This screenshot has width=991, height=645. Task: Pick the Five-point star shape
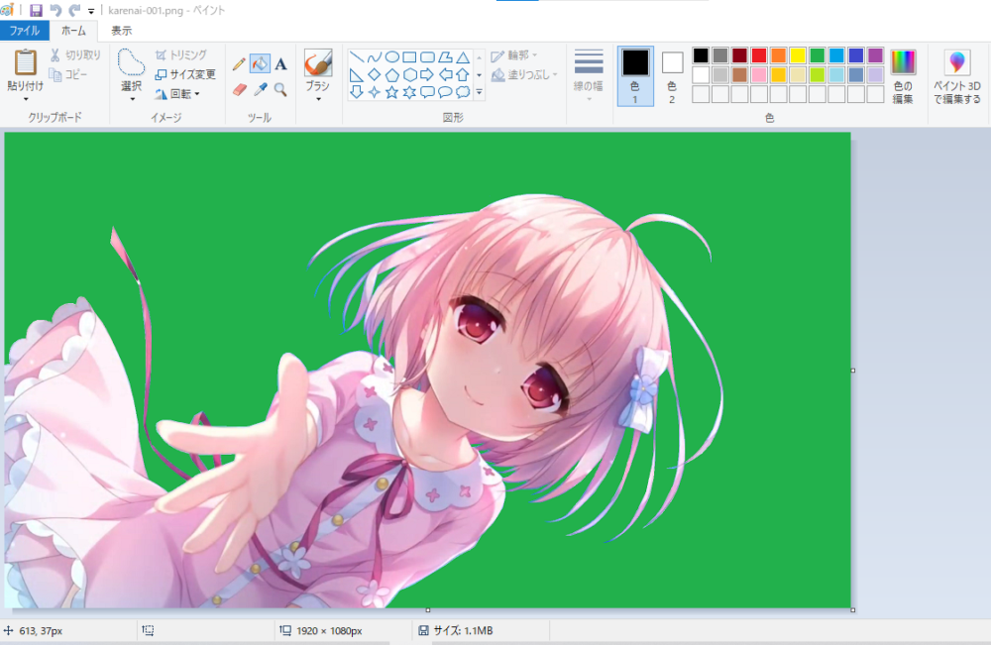tap(391, 93)
